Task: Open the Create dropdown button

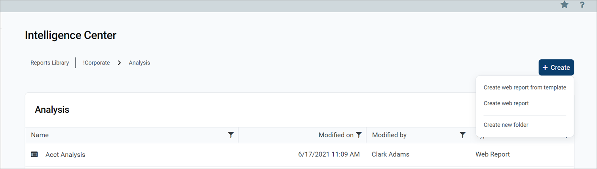Action: point(556,67)
